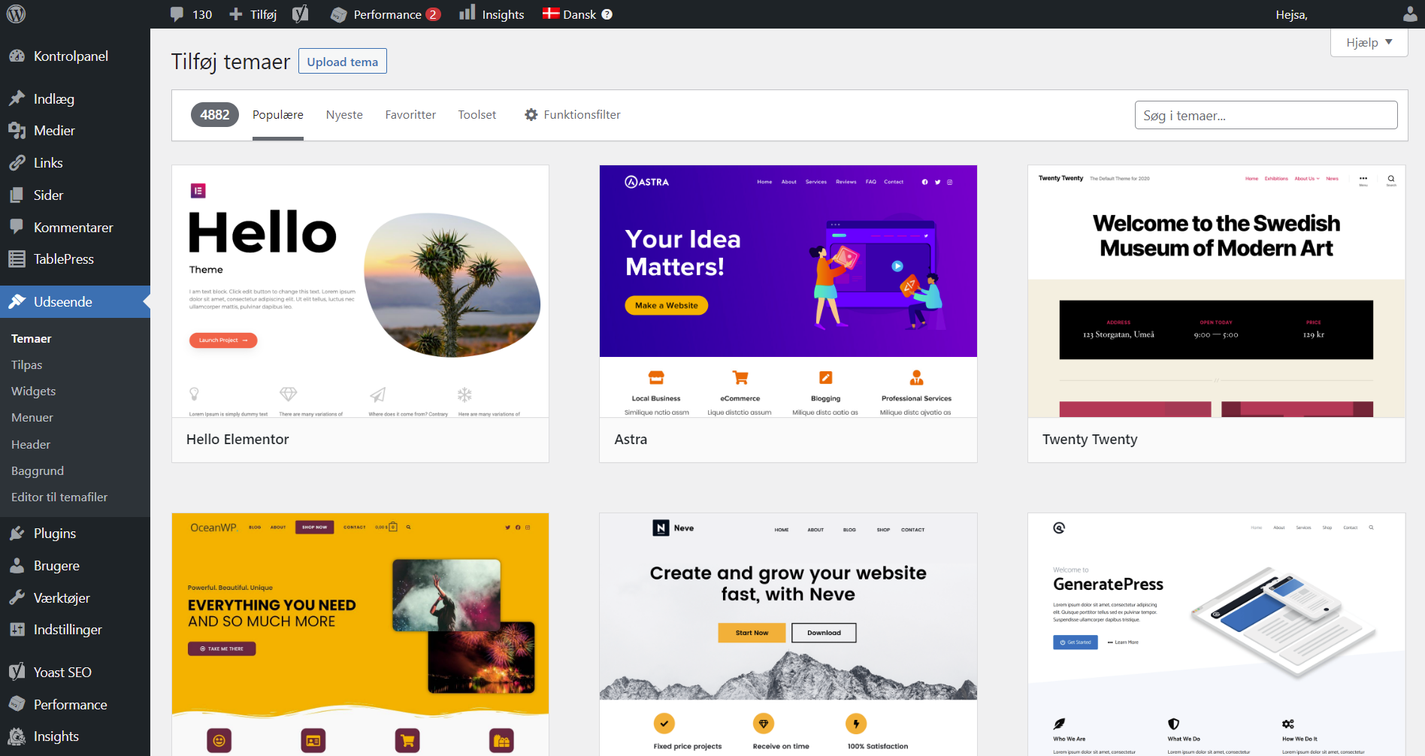Click the Performance cube icon in admin bar

(339, 14)
